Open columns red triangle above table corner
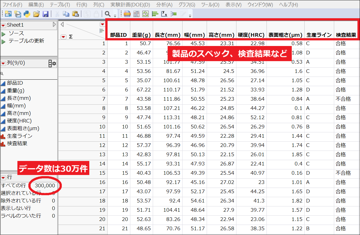Image resolution: width=360 pixels, height=235 pixels. coord(102,24)
